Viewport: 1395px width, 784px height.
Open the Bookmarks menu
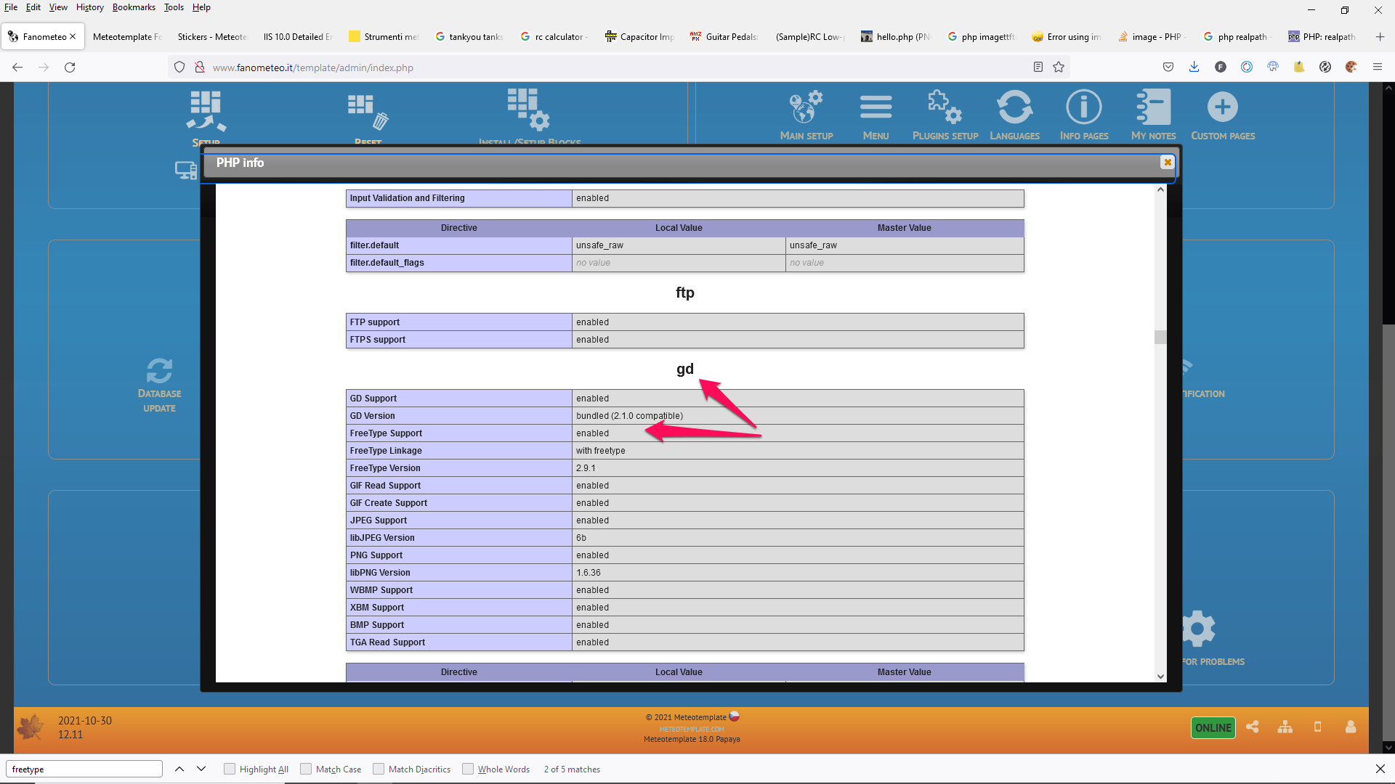click(x=134, y=7)
